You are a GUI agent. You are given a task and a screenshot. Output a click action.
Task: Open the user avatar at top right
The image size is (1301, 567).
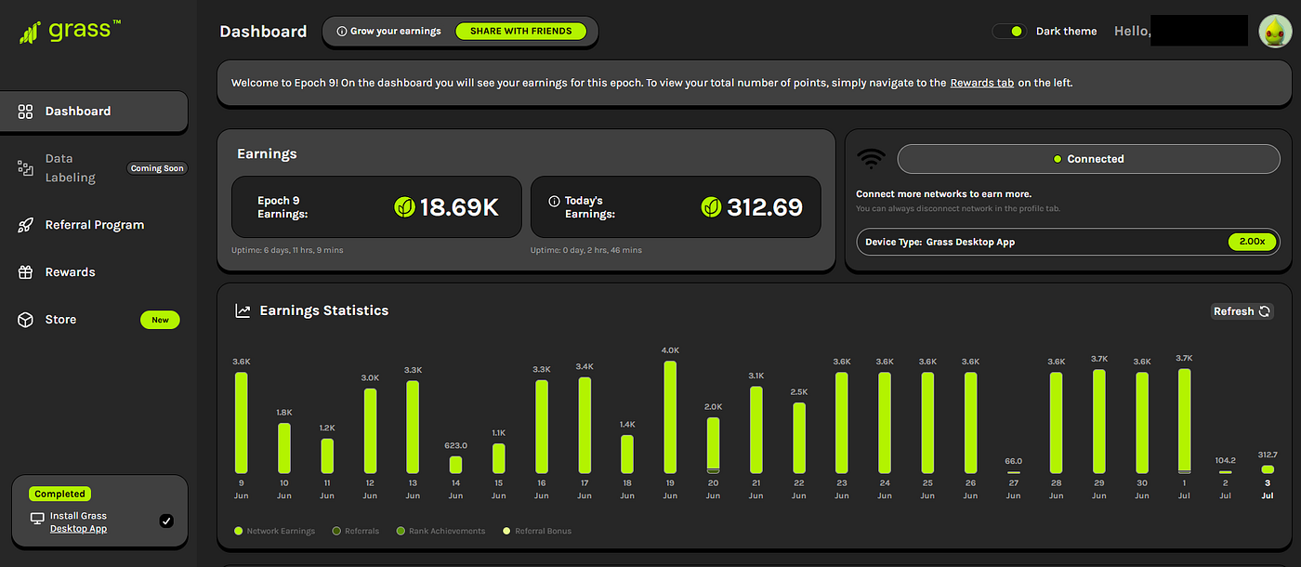click(1274, 32)
